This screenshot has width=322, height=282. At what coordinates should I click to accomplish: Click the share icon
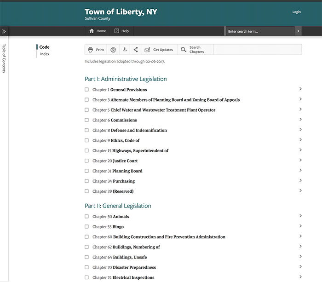pos(136,50)
